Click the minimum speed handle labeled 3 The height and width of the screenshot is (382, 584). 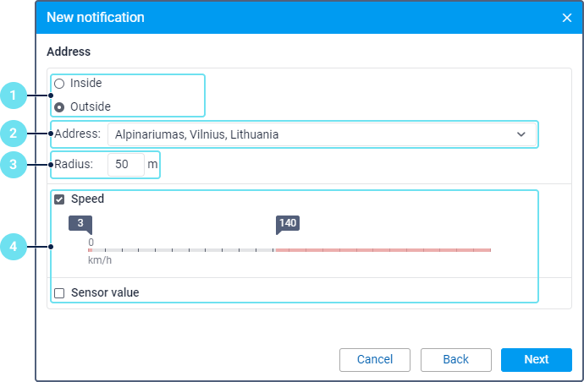coord(80,224)
